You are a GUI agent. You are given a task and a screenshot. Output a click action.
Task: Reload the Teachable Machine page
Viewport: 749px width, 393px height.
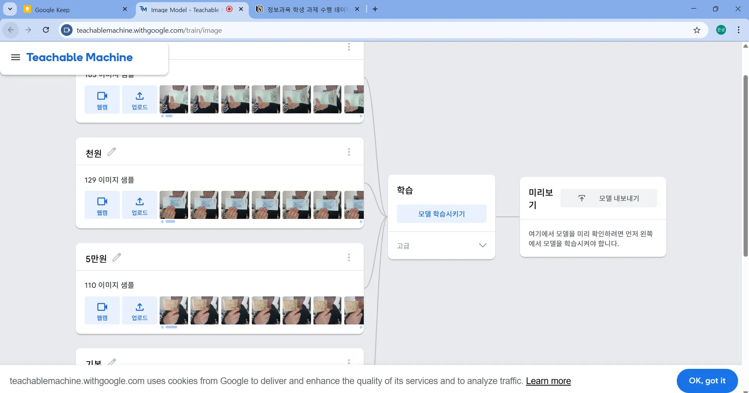(x=46, y=30)
